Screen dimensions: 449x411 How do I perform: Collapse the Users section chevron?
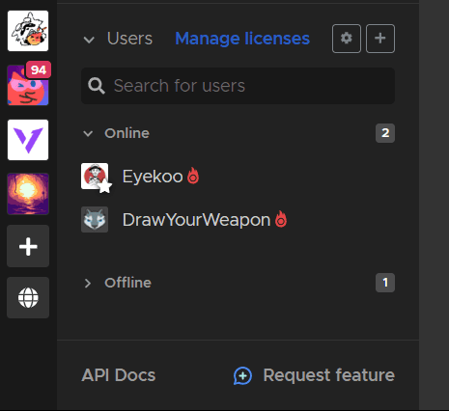[x=89, y=40]
